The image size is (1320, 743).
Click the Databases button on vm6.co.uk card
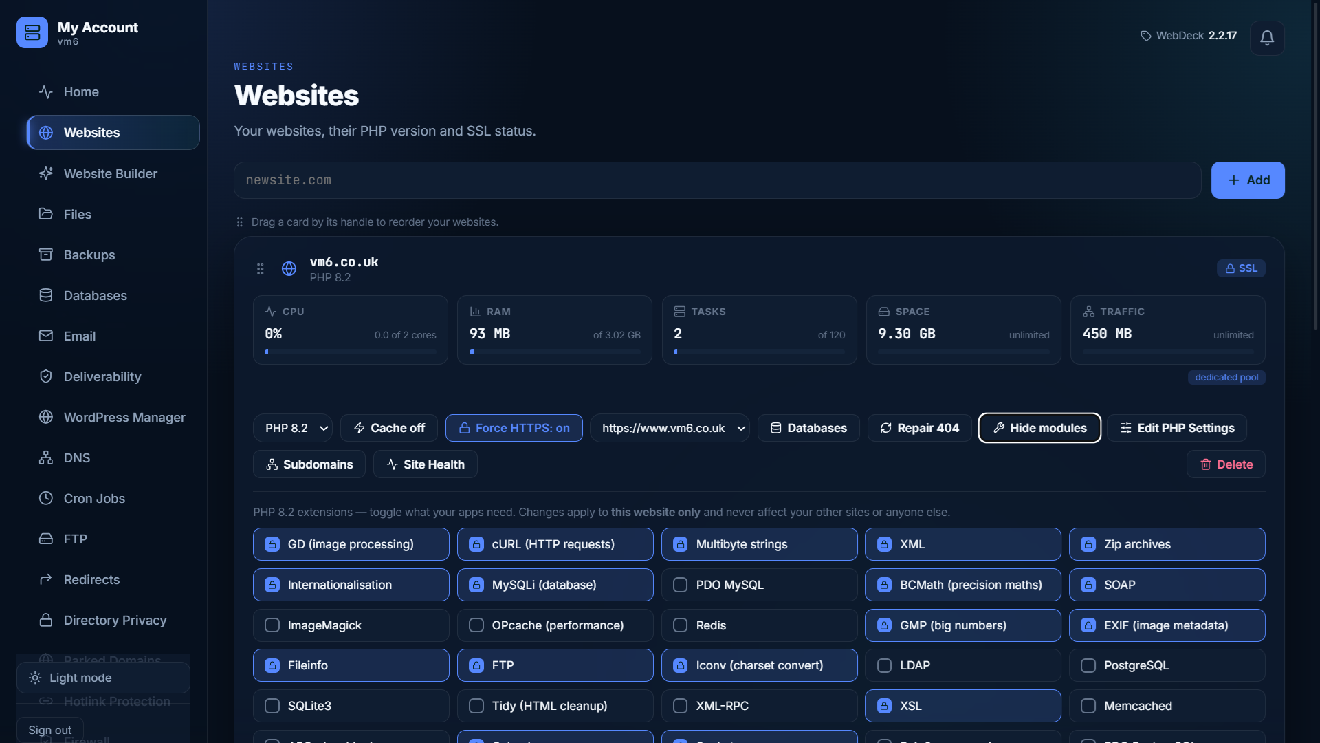click(x=808, y=428)
